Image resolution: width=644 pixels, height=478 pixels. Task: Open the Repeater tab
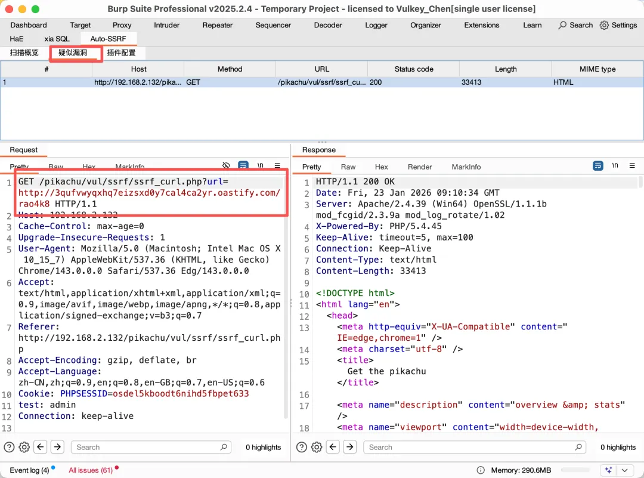pyautogui.click(x=217, y=25)
